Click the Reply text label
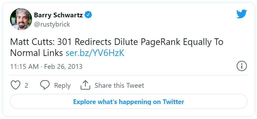257x119 pixels. [62, 86]
